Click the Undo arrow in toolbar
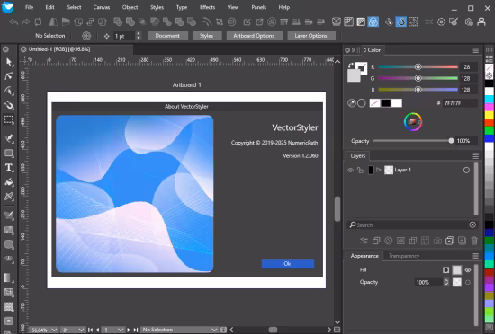Viewport: 495px width, 334px height. click(13, 22)
